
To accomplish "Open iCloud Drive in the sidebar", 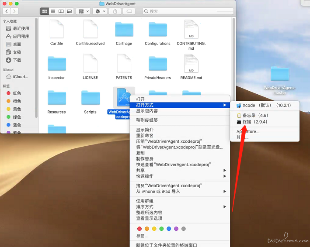I will click(17, 76).
